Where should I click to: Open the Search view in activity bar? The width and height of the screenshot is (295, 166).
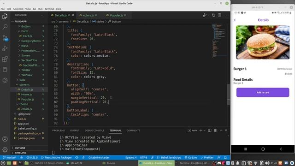tap(5, 27)
